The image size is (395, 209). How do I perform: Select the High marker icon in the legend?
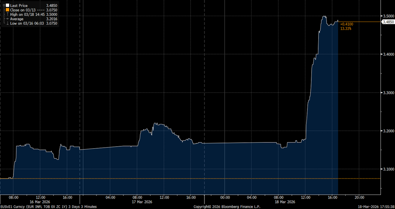(7, 14)
